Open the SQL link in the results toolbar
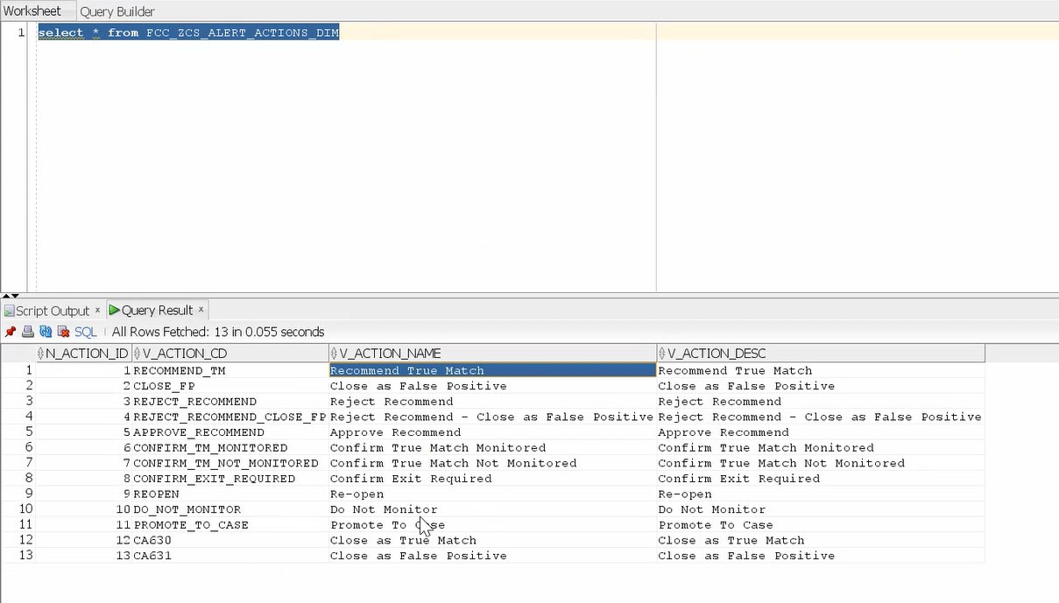Viewport: 1059px width, 603px height. tap(84, 332)
